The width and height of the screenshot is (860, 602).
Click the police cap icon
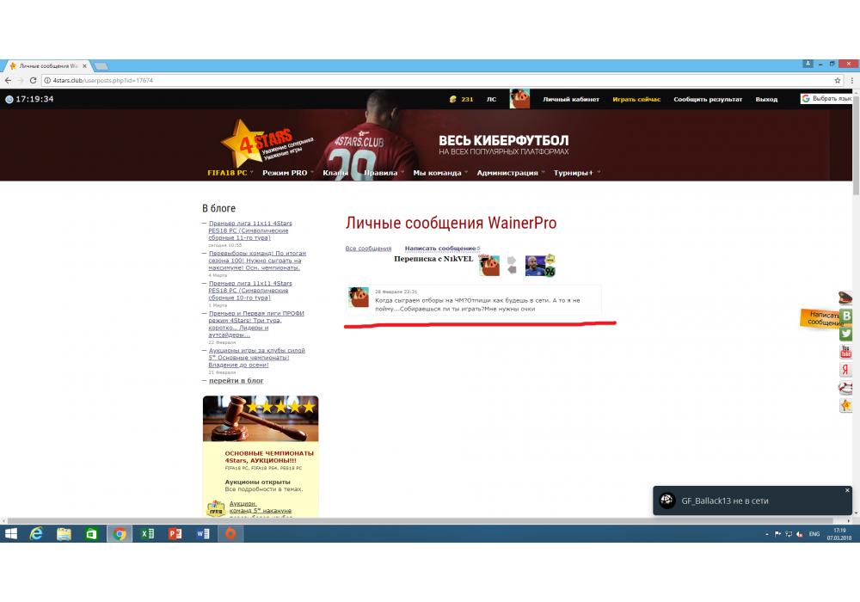[x=846, y=298]
